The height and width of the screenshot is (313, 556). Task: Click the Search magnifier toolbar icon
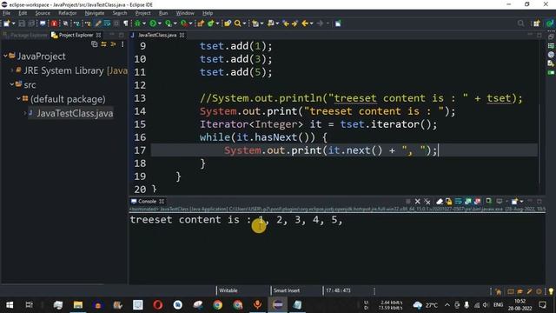click(x=237, y=23)
